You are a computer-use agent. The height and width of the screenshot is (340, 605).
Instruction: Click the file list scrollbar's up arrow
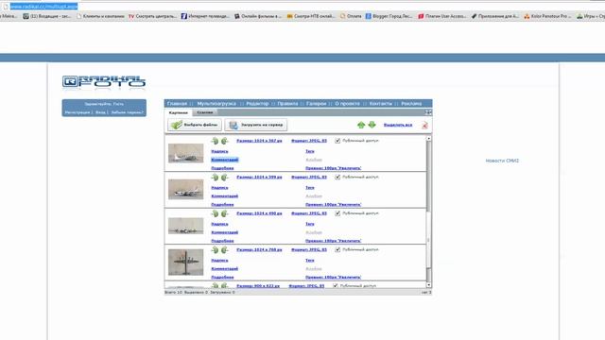428,138
